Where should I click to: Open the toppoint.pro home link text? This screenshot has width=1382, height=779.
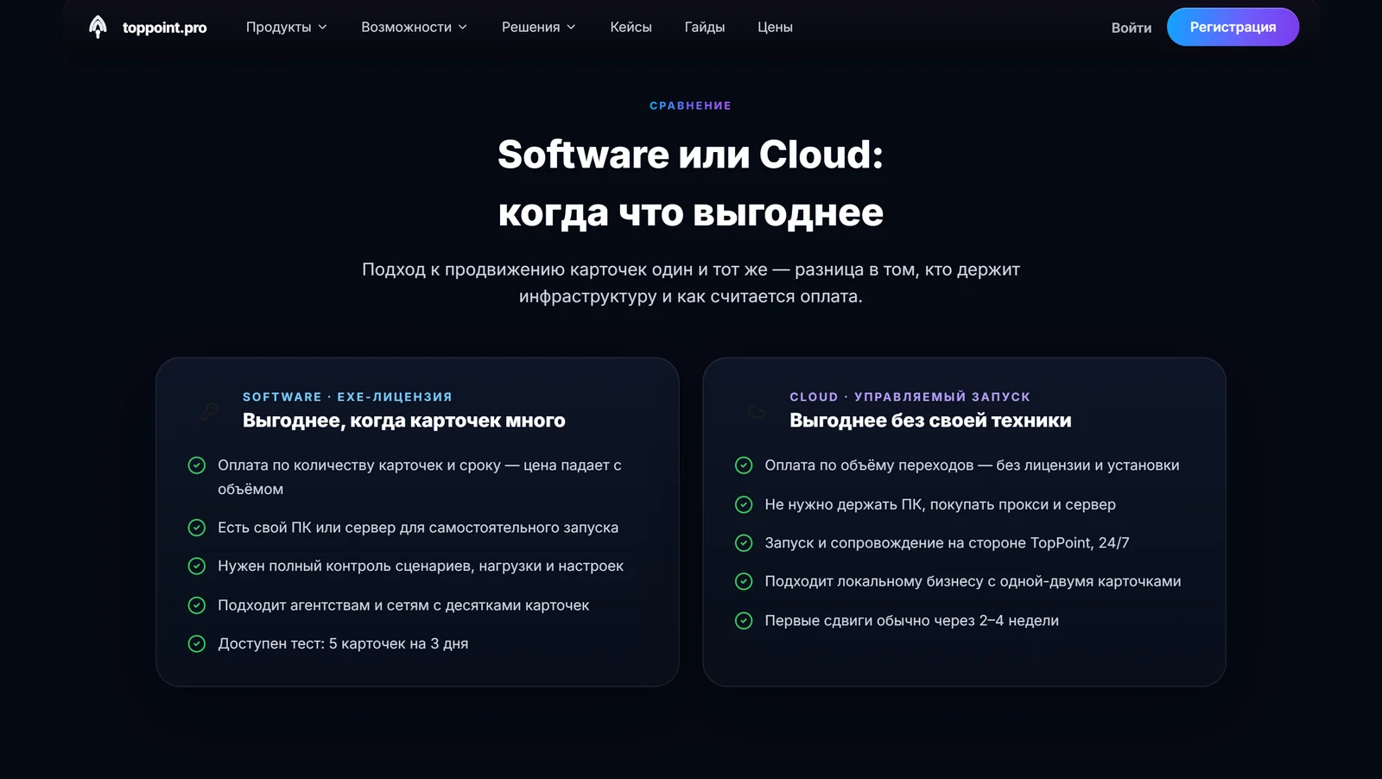click(164, 28)
